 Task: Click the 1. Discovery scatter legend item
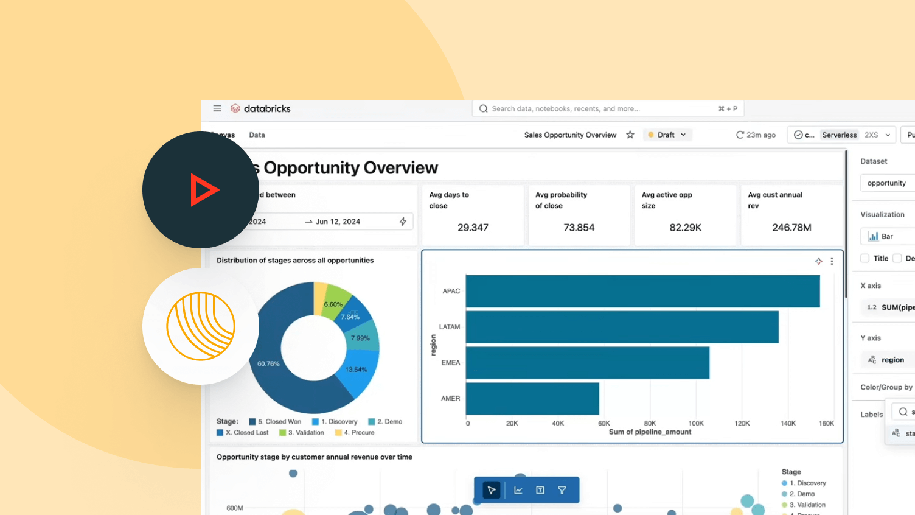(x=804, y=483)
